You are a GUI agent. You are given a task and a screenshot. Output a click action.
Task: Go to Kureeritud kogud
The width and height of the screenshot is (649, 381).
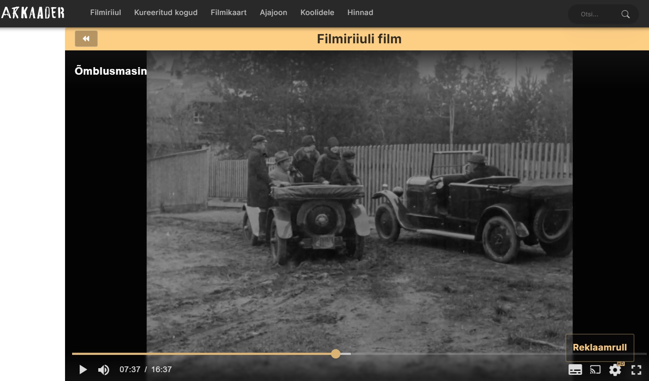[x=166, y=13]
